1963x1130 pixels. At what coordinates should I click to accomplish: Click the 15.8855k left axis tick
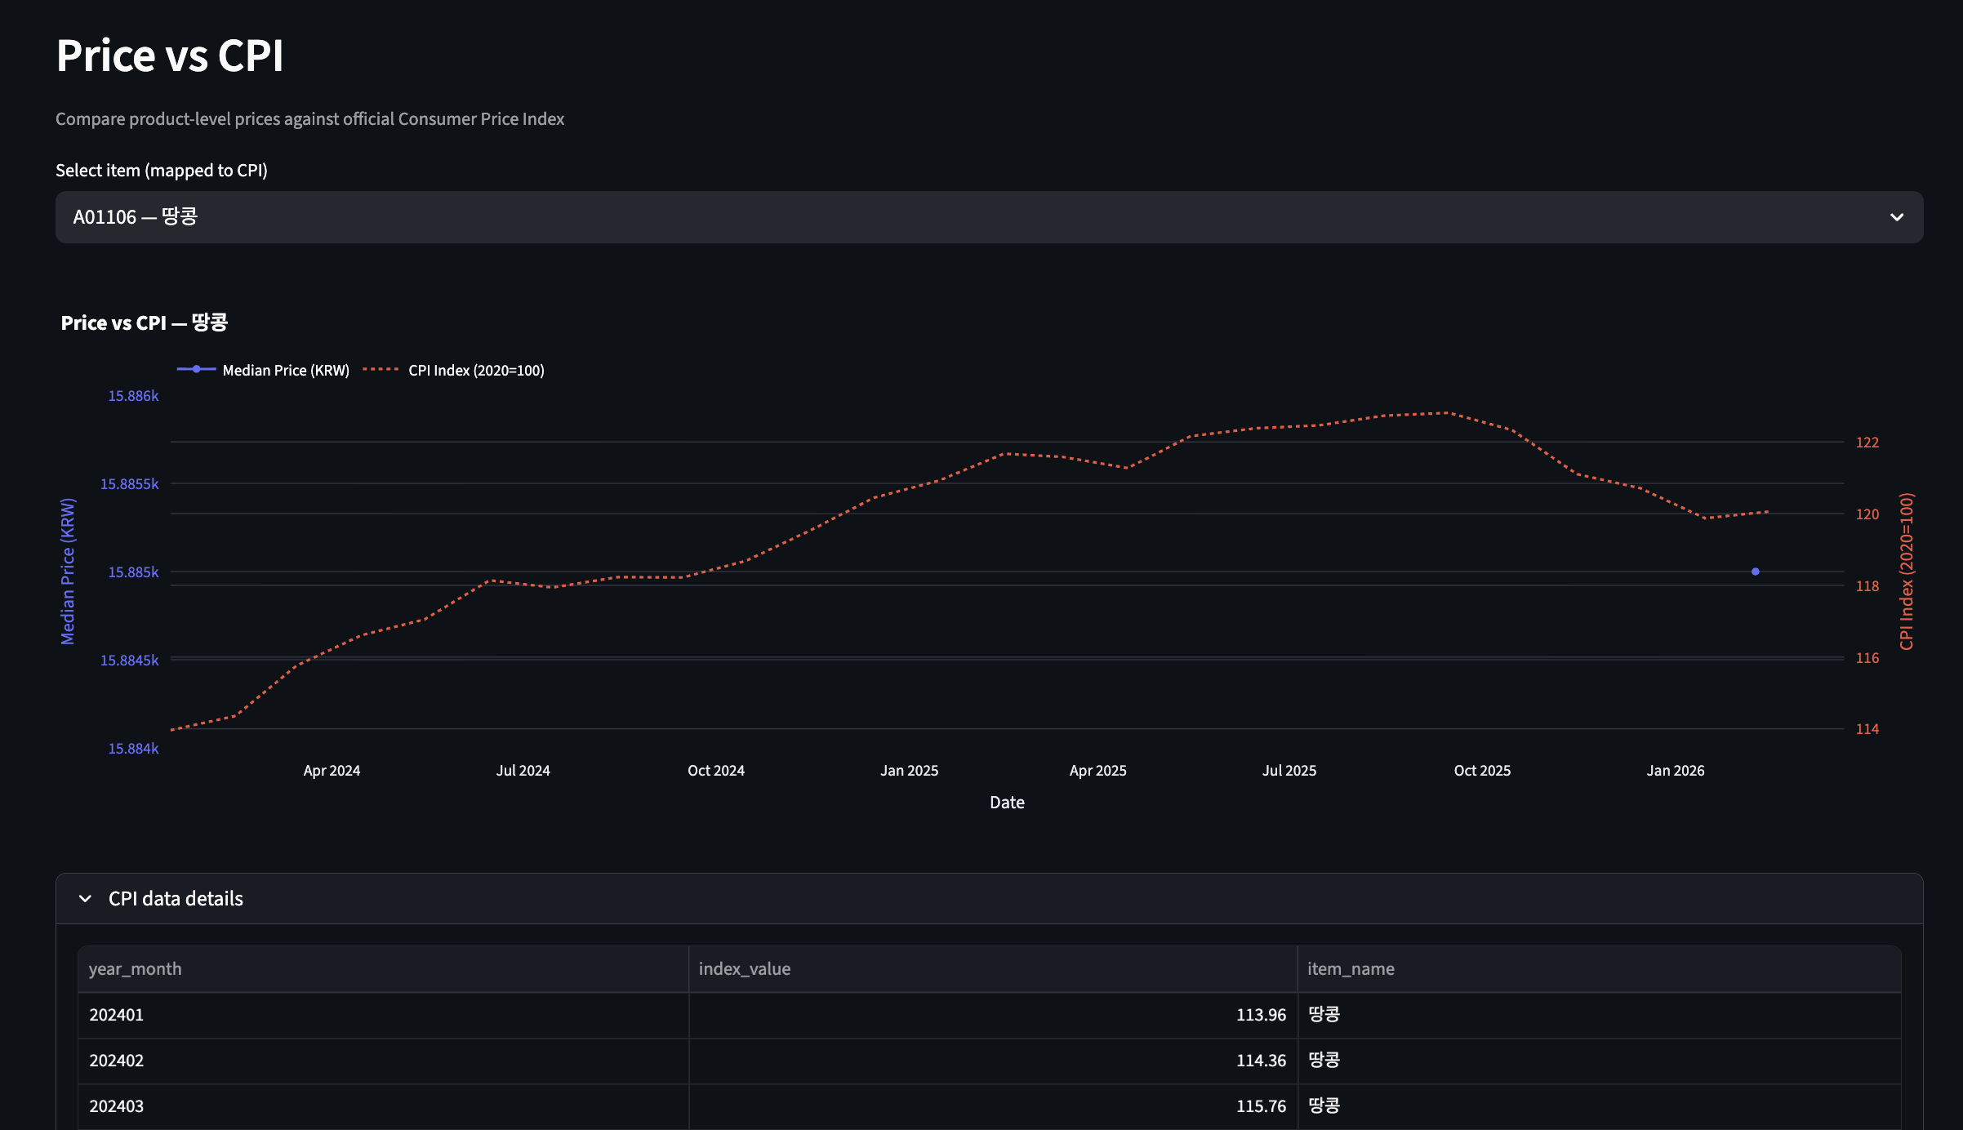pos(130,484)
